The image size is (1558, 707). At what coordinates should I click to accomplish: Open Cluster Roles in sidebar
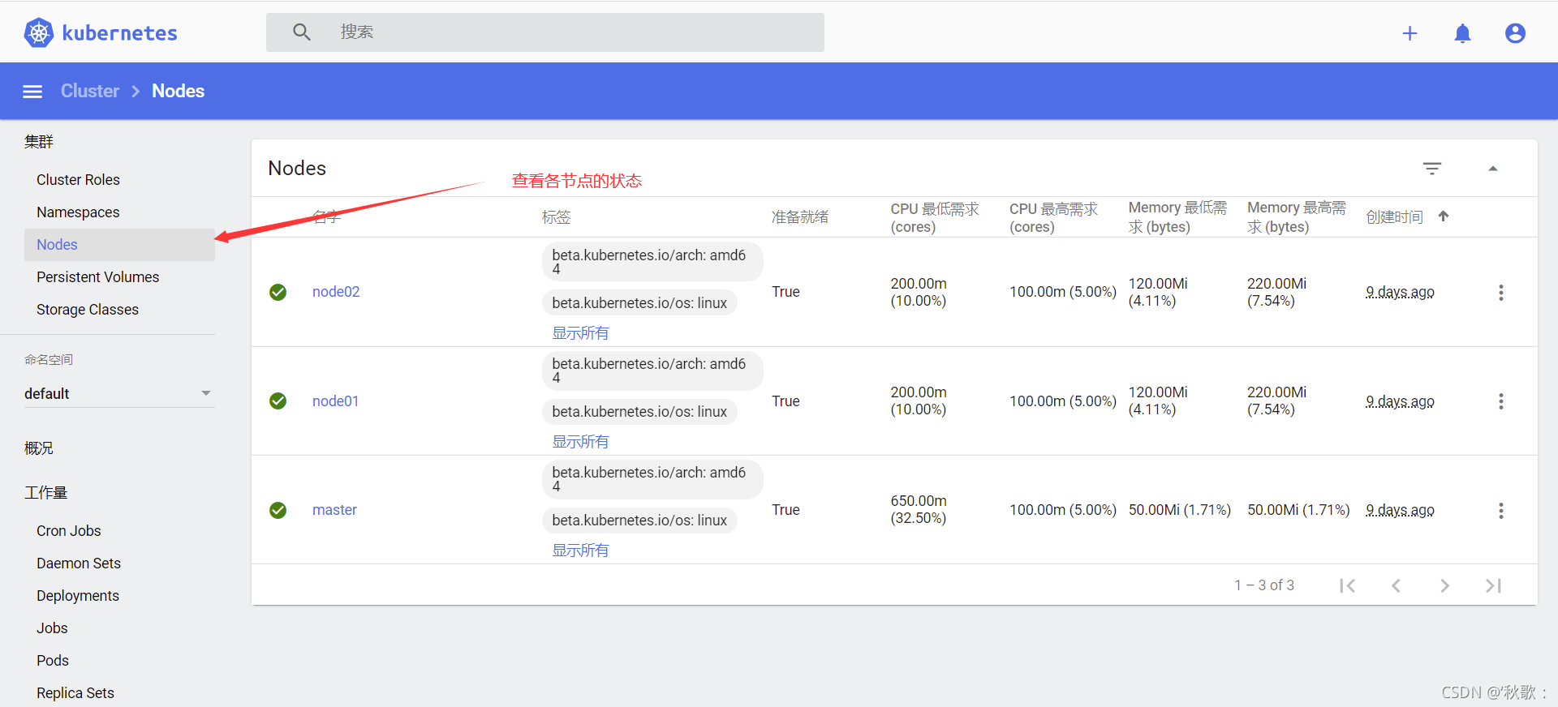coord(78,180)
